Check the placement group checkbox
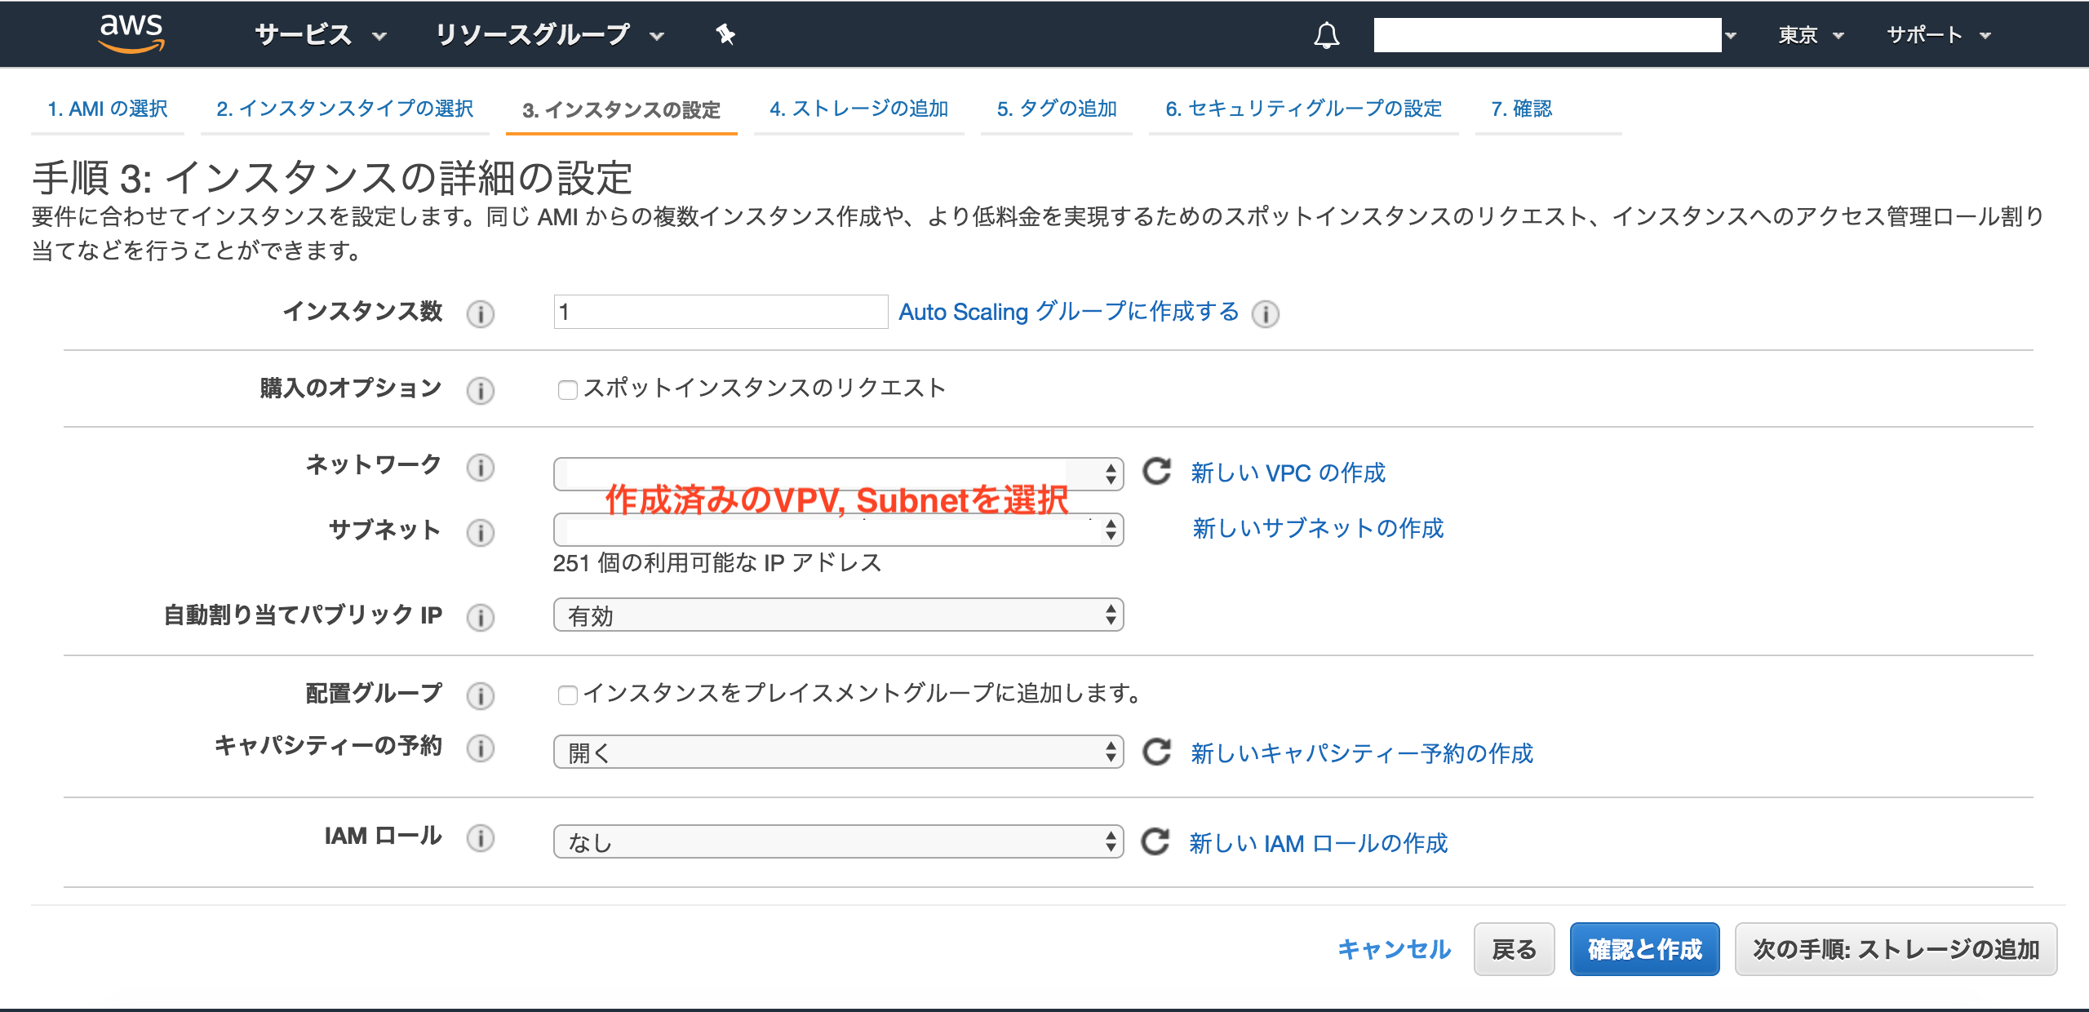 pos(567,695)
